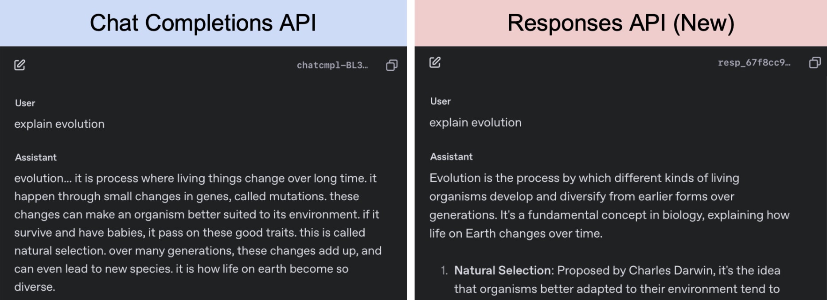Click the word "diverse." ending the left reply
Image resolution: width=827 pixels, height=300 pixels.
coord(35,287)
